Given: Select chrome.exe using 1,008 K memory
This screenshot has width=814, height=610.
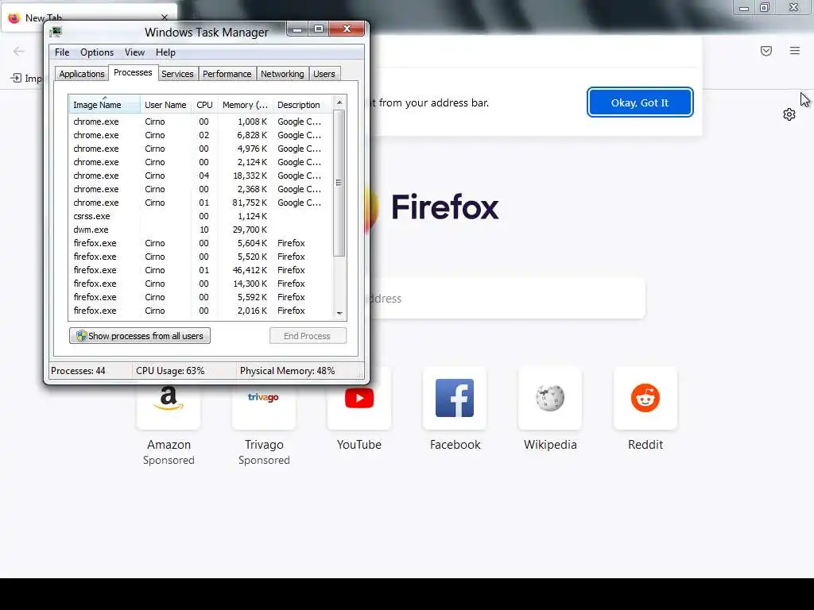Looking at the screenshot, I should 200,122.
